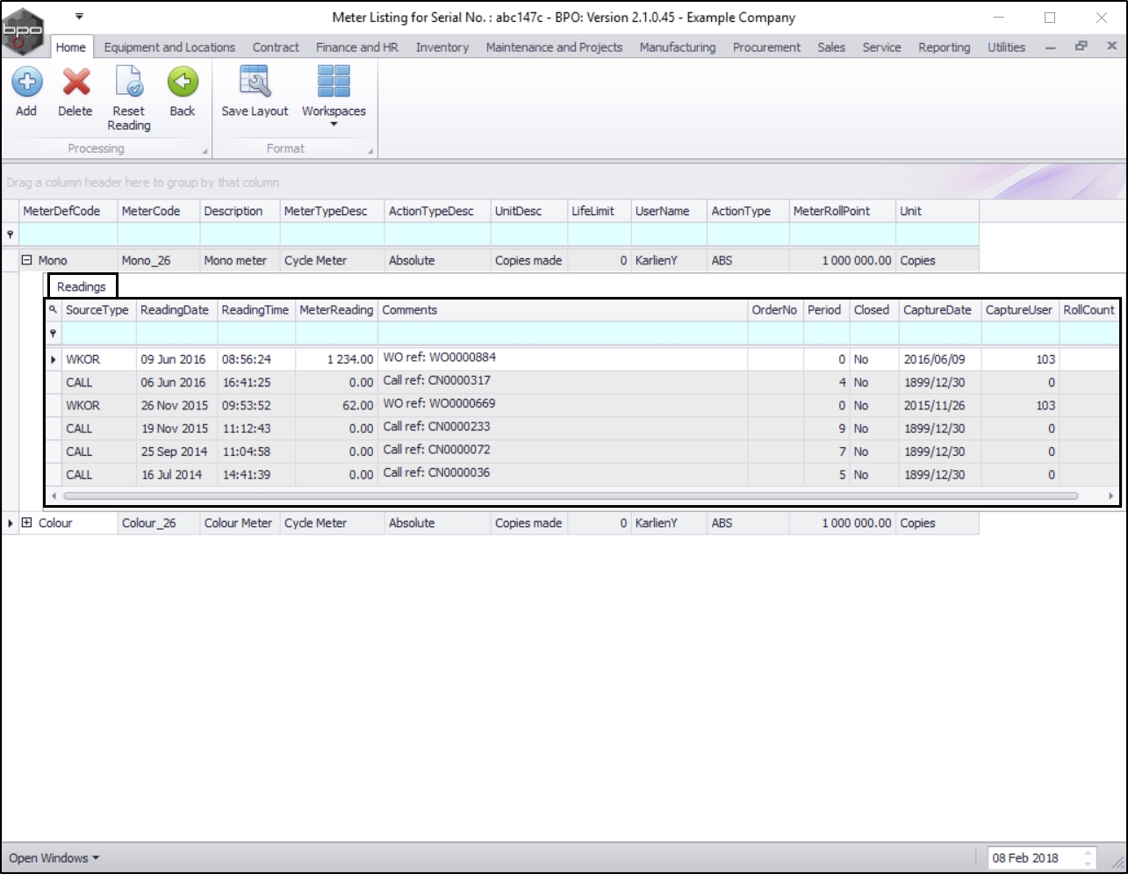Click the Add record icon
This screenshot has width=1128, height=874.
pos(26,83)
